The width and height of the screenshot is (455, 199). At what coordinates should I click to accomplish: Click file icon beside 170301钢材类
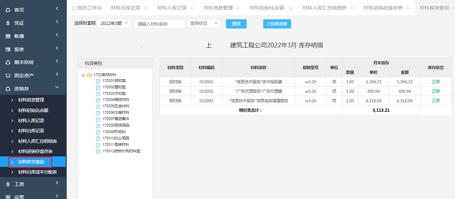(98, 81)
